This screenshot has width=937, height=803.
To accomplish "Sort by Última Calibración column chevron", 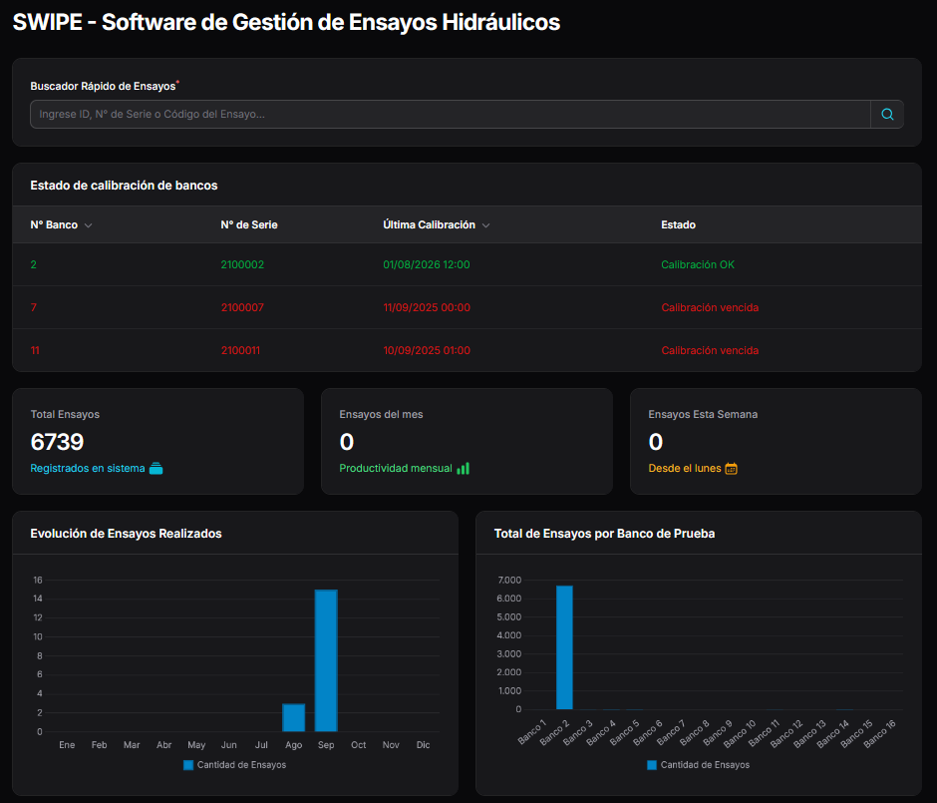I will [x=485, y=225].
